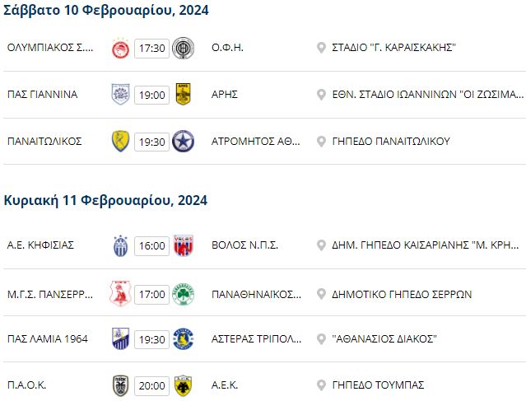This screenshot has width=526, height=401.
Task: Click the O.F.I. team logo
Action: tap(183, 48)
